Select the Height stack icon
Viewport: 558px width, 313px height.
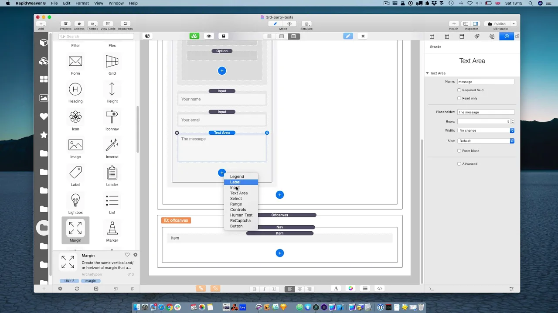[112, 89]
